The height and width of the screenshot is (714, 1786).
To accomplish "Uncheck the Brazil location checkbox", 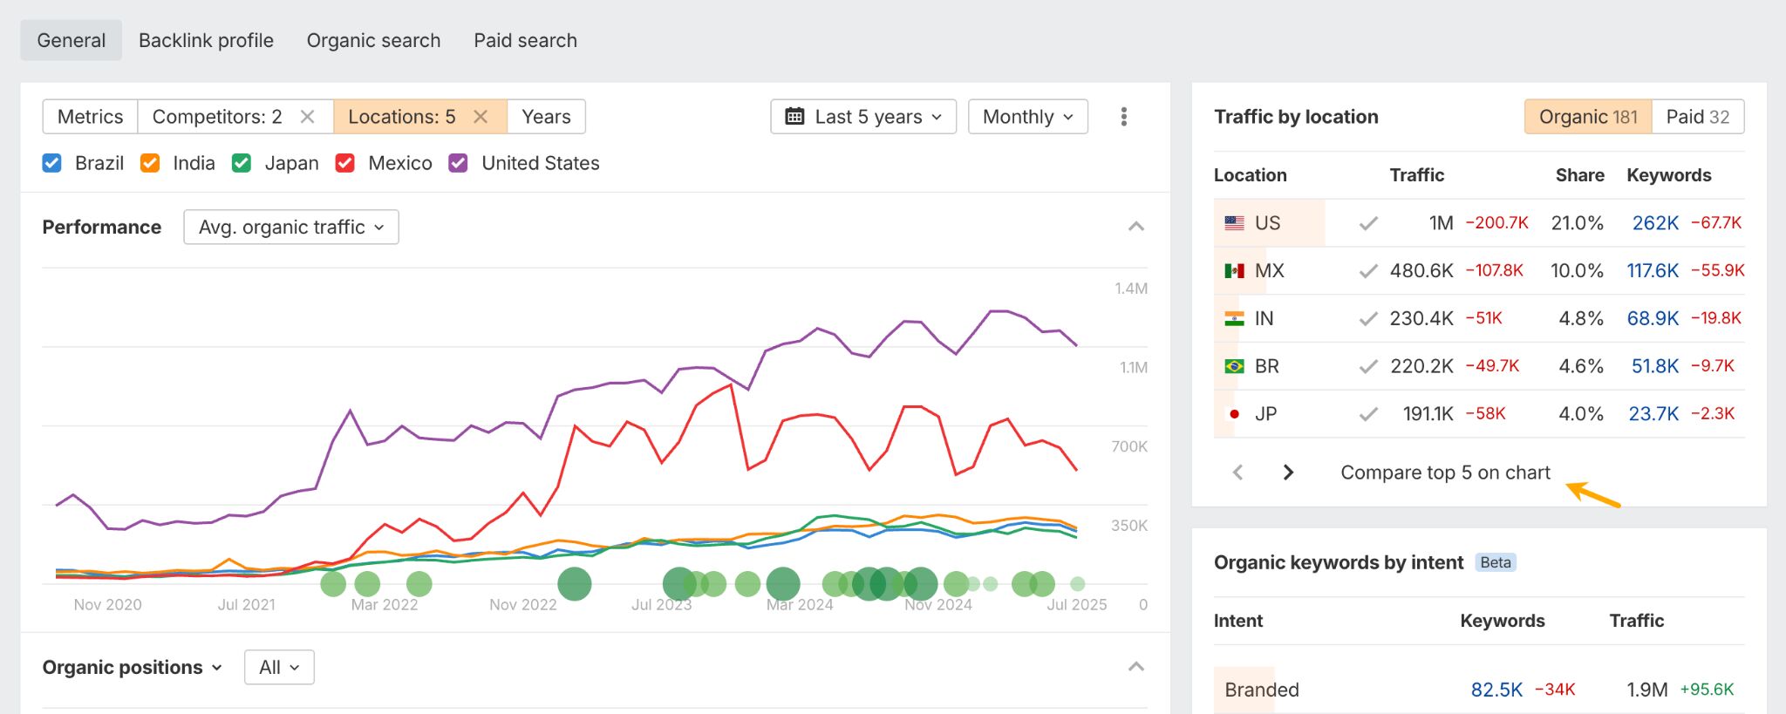I will coord(52,163).
